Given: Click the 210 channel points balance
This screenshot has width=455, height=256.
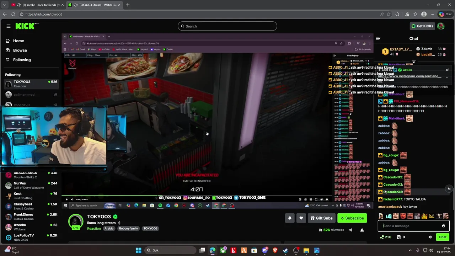Looking at the screenshot, I should tap(386, 237).
